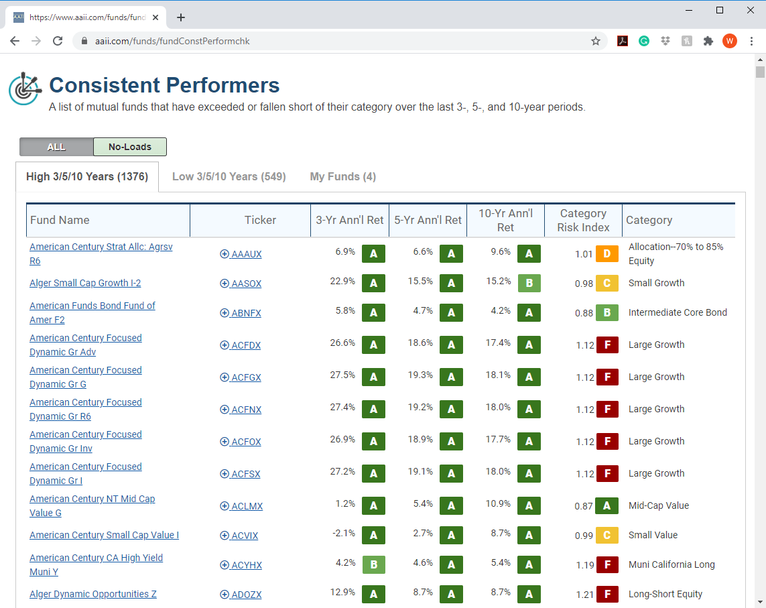Click the Mid-Cap Value category text

tap(659, 505)
